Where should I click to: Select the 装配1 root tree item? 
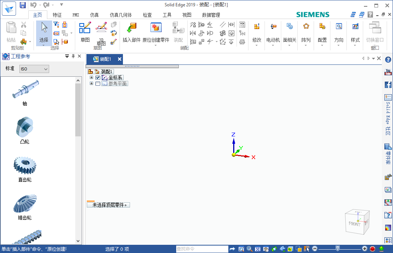click(107, 72)
